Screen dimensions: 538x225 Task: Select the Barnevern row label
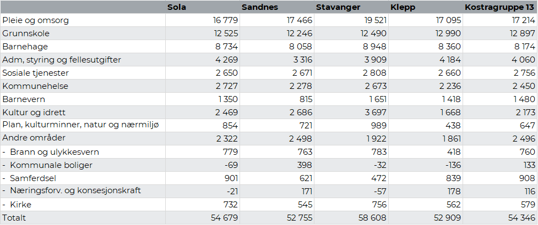coord(24,99)
